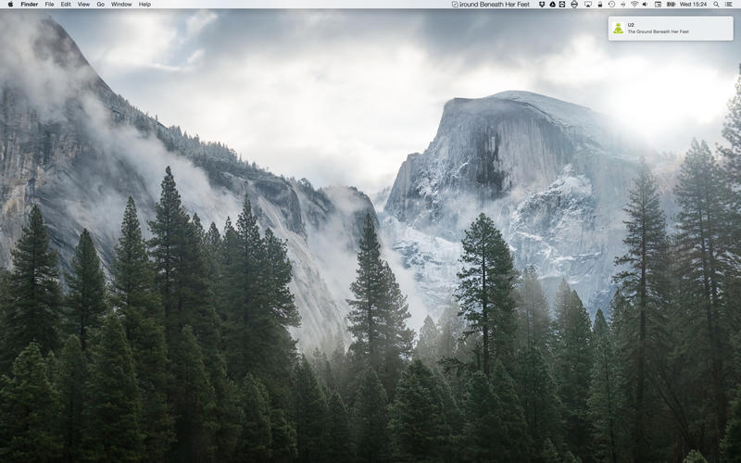Click the U2 song notification banner
Screen dimensions: 741x463
click(670, 28)
